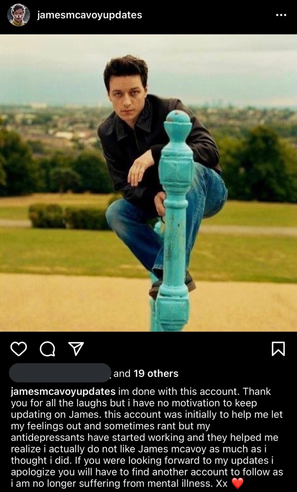Tap the post photo of the man
Screen dimensions: 297x492
point(148,183)
